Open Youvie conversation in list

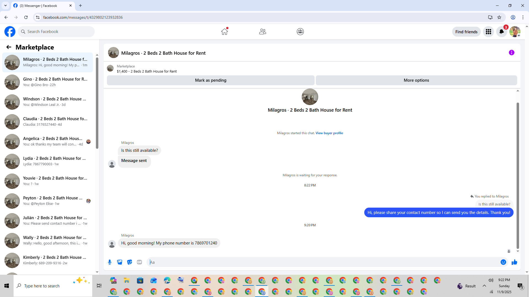point(47,181)
